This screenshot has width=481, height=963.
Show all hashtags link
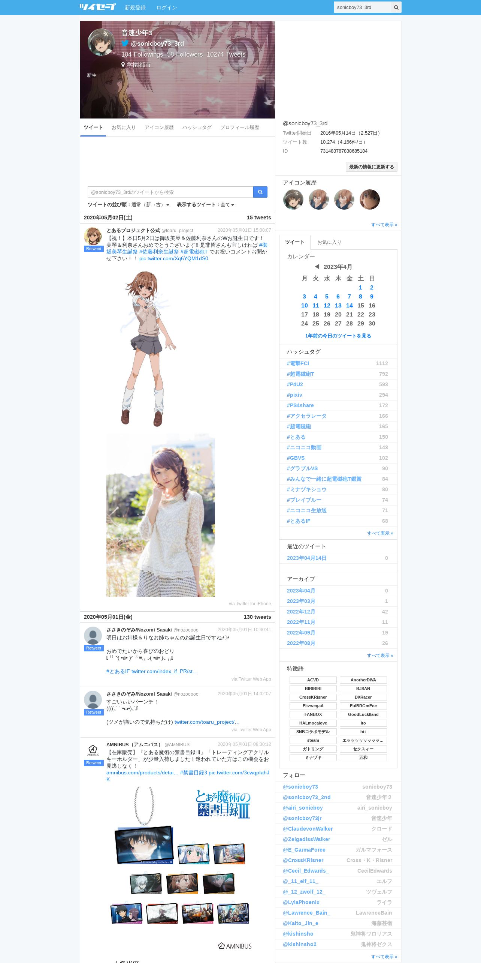click(x=380, y=533)
